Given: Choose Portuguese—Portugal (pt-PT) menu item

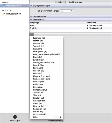Looking at the screenshot, I should tap(46, 54).
